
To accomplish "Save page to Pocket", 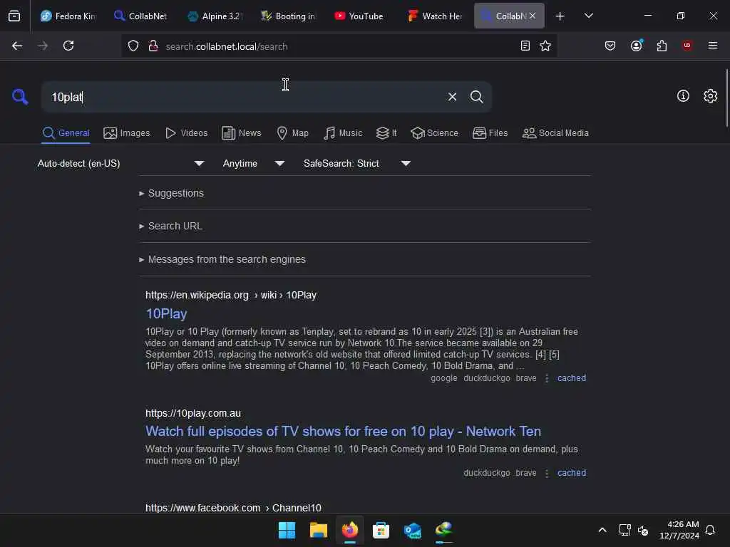I will pyautogui.click(x=610, y=46).
